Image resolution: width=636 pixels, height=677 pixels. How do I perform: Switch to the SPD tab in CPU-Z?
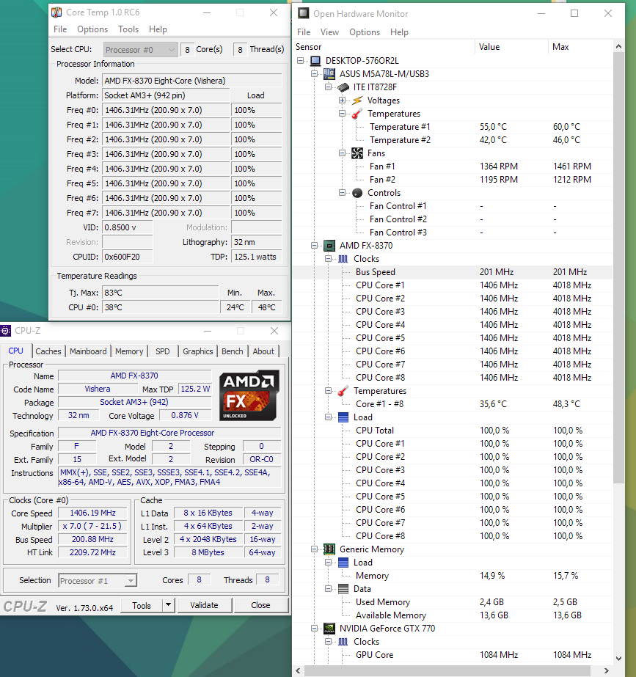coord(163,351)
